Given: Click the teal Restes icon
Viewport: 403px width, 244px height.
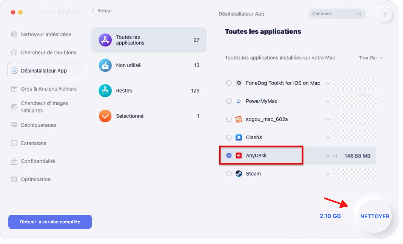Looking at the screenshot, I should (x=105, y=91).
